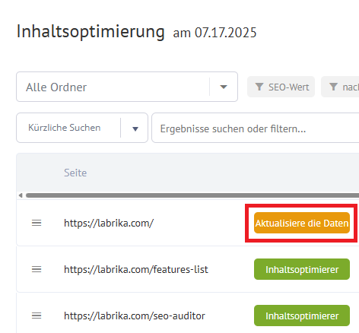Open the Alle Ordner dropdown arrow
This screenshot has height=333, width=359.
224,87
